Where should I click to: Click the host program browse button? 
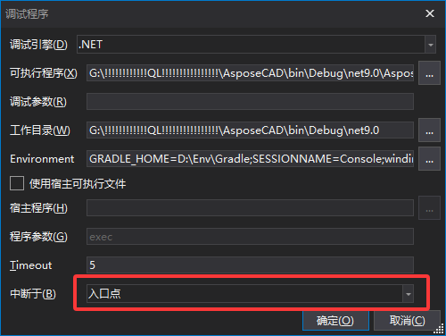pyautogui.click(x=429, y=208)
